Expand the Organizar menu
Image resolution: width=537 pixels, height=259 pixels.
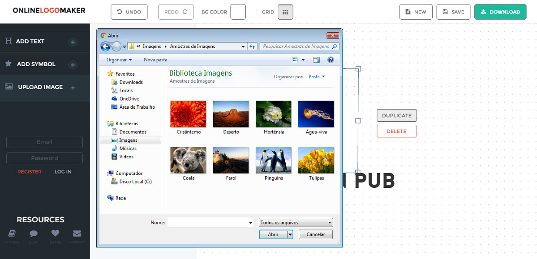tap(118, 59)
